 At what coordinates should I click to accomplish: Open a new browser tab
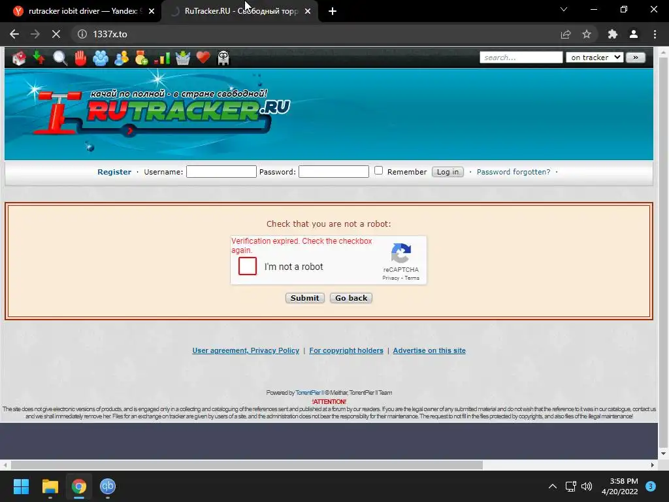333,11
